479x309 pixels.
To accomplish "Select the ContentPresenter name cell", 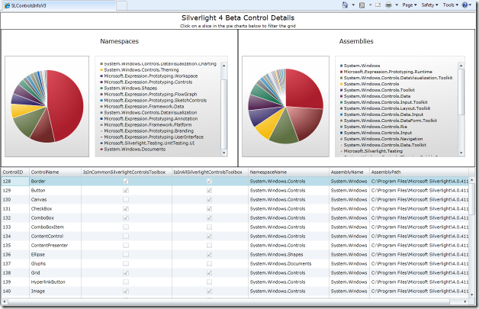I will pyautogui.click(x=55, y=246).
